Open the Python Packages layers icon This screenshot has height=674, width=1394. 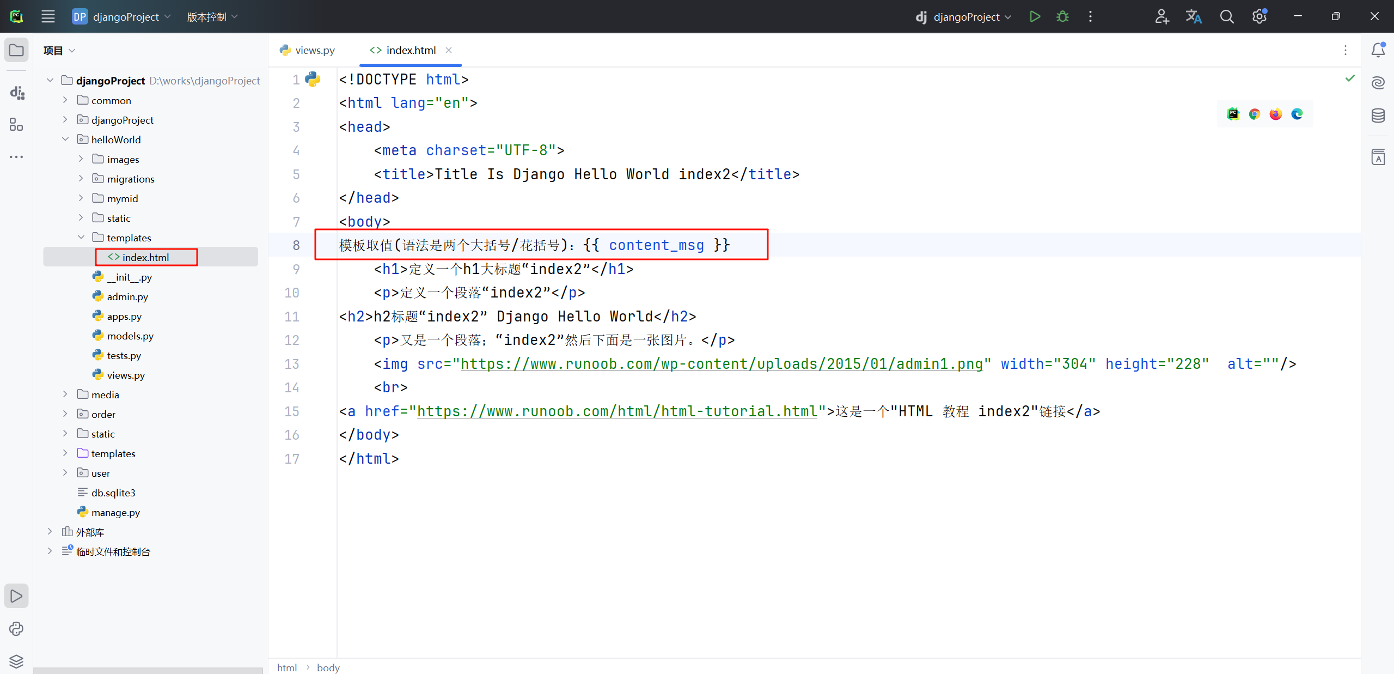pos(16,661)
